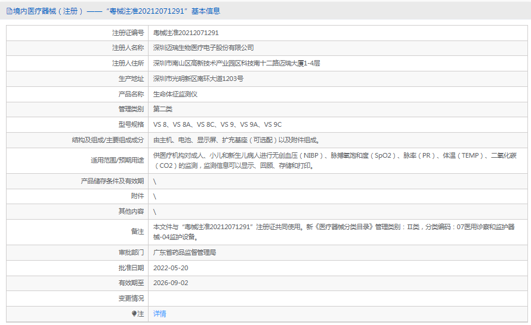Image resolution: width=531 pixels, height=325 pixels.
Task: Click the document icon before 境内医疗器械 title
Action: point(10,11)
